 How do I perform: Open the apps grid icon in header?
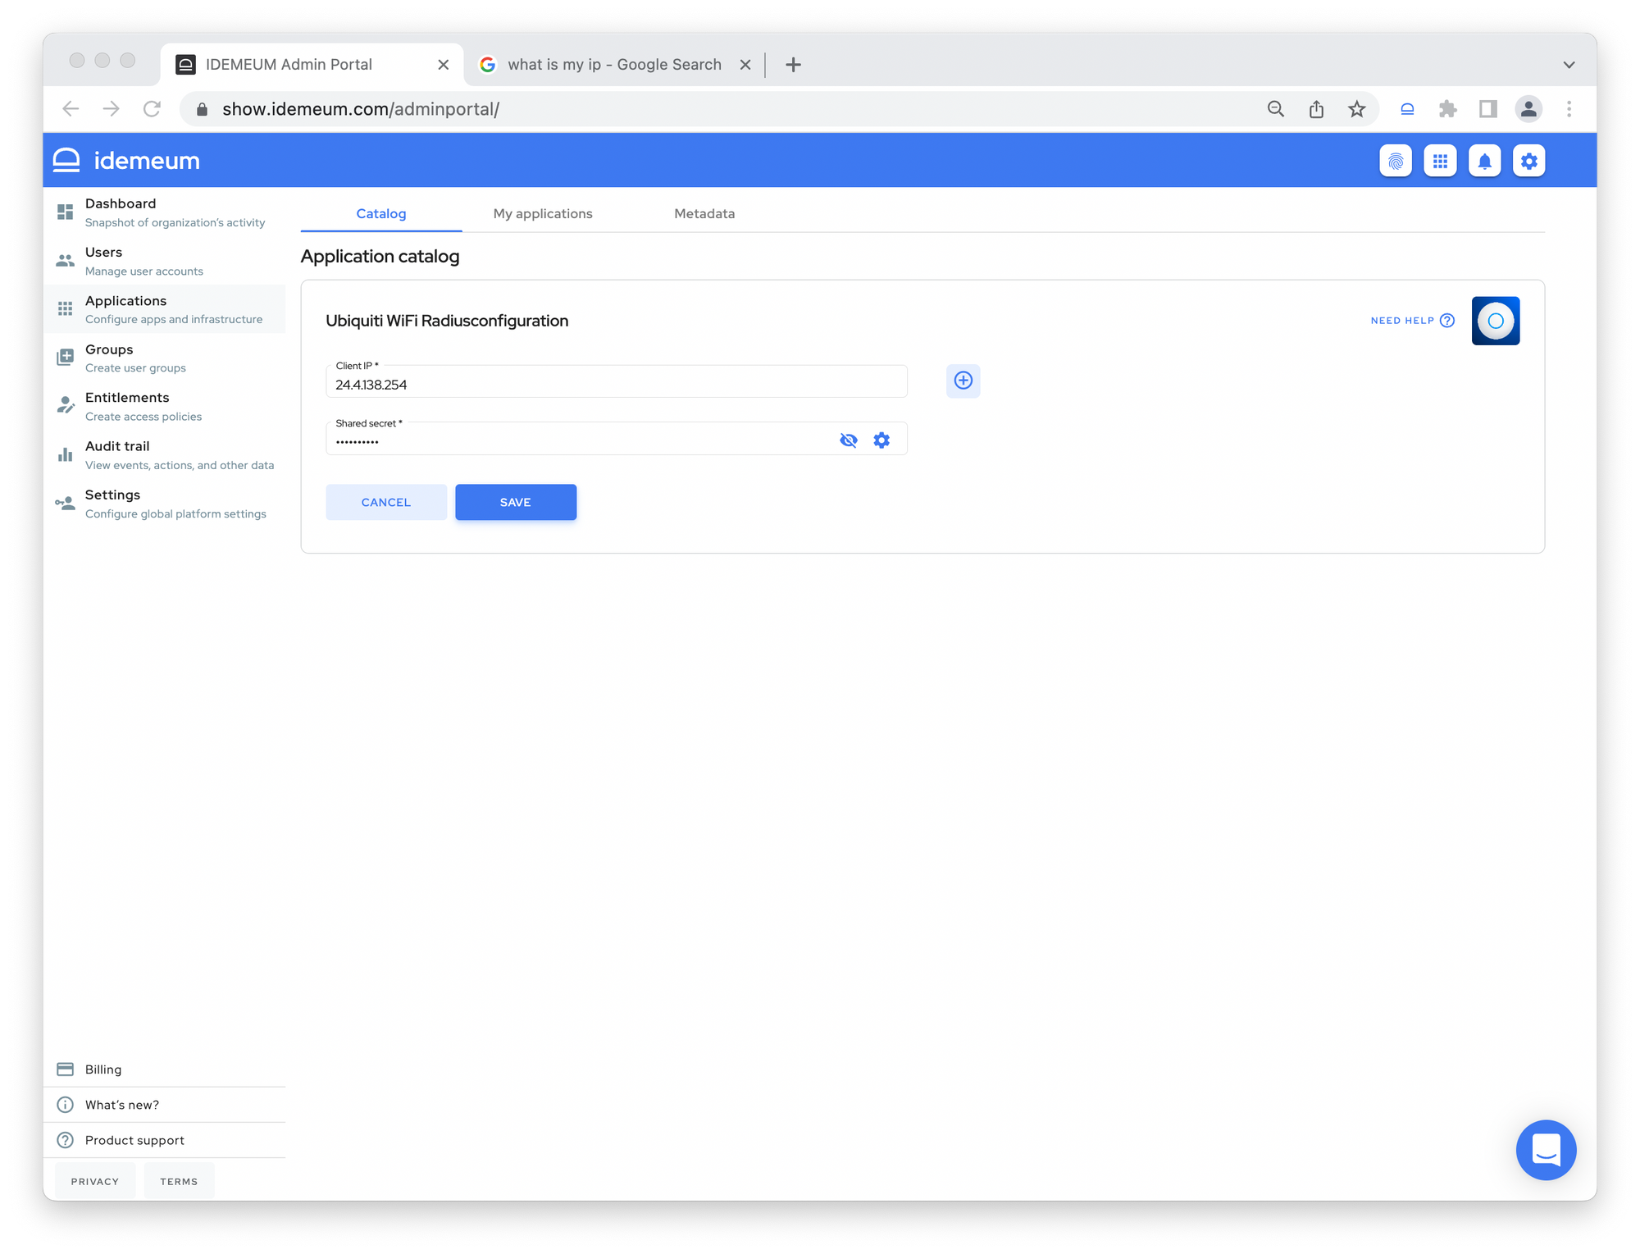(1440, 161)
